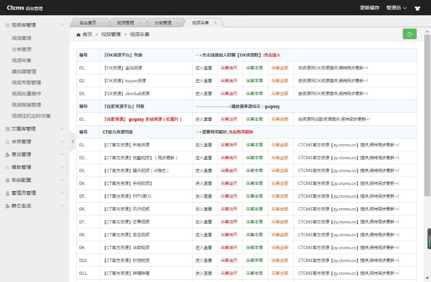Click the 文章库管理 icon in sidebar
The image size is (431, 282).
8,129
